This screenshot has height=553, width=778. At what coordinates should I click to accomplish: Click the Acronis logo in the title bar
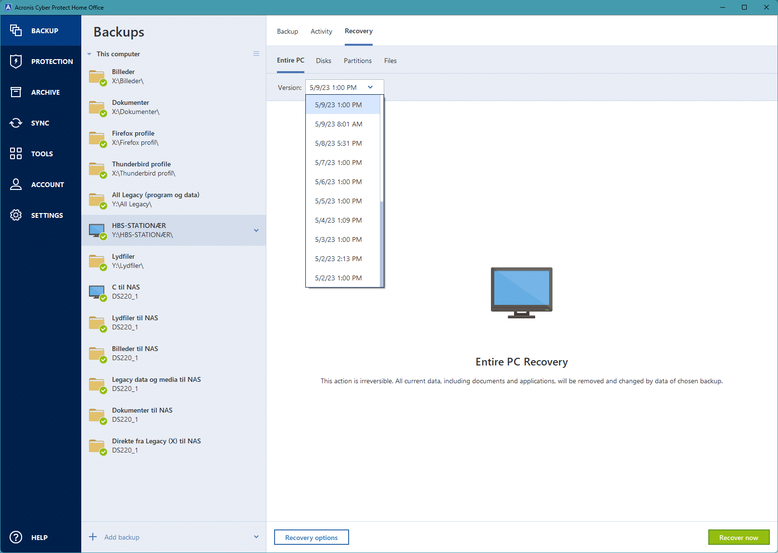[x=8, y=7]
